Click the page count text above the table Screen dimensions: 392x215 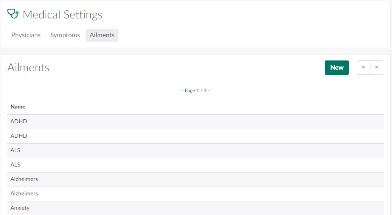click(x=196, y=90)
